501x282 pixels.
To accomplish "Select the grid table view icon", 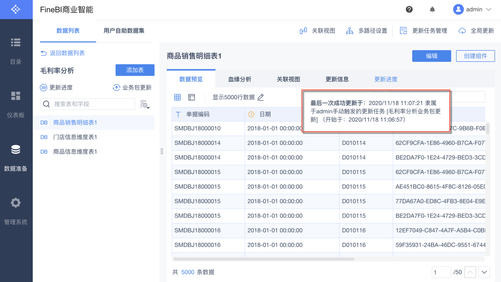I will click(x=177, y=97).
